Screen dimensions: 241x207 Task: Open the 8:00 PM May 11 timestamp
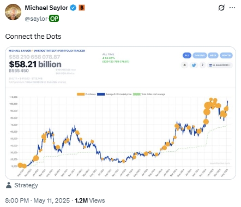[x=38, y=200]
